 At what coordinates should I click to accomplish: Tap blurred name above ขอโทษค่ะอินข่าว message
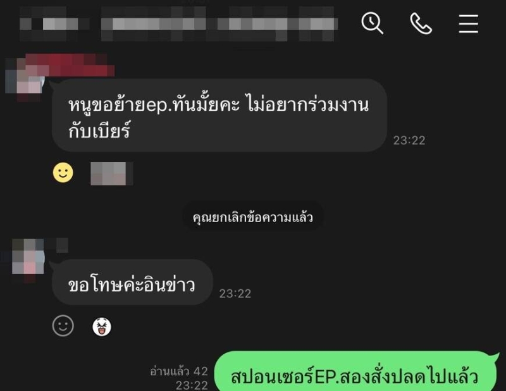tap(61, 245)
